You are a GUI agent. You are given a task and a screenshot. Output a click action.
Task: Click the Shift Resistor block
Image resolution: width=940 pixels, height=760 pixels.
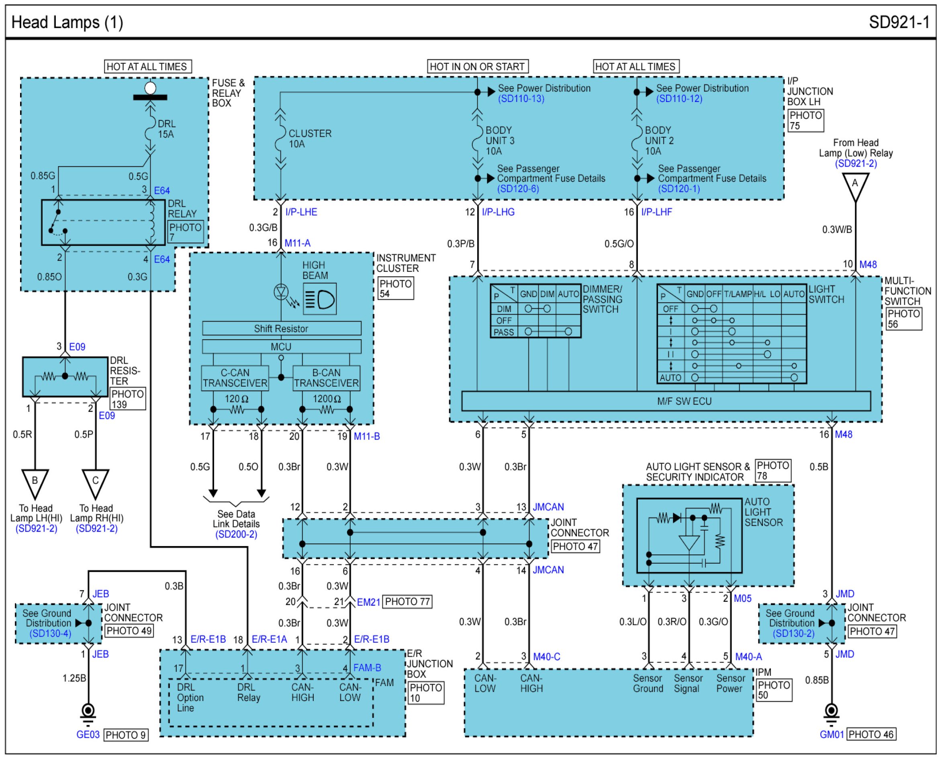coord(281,328)
